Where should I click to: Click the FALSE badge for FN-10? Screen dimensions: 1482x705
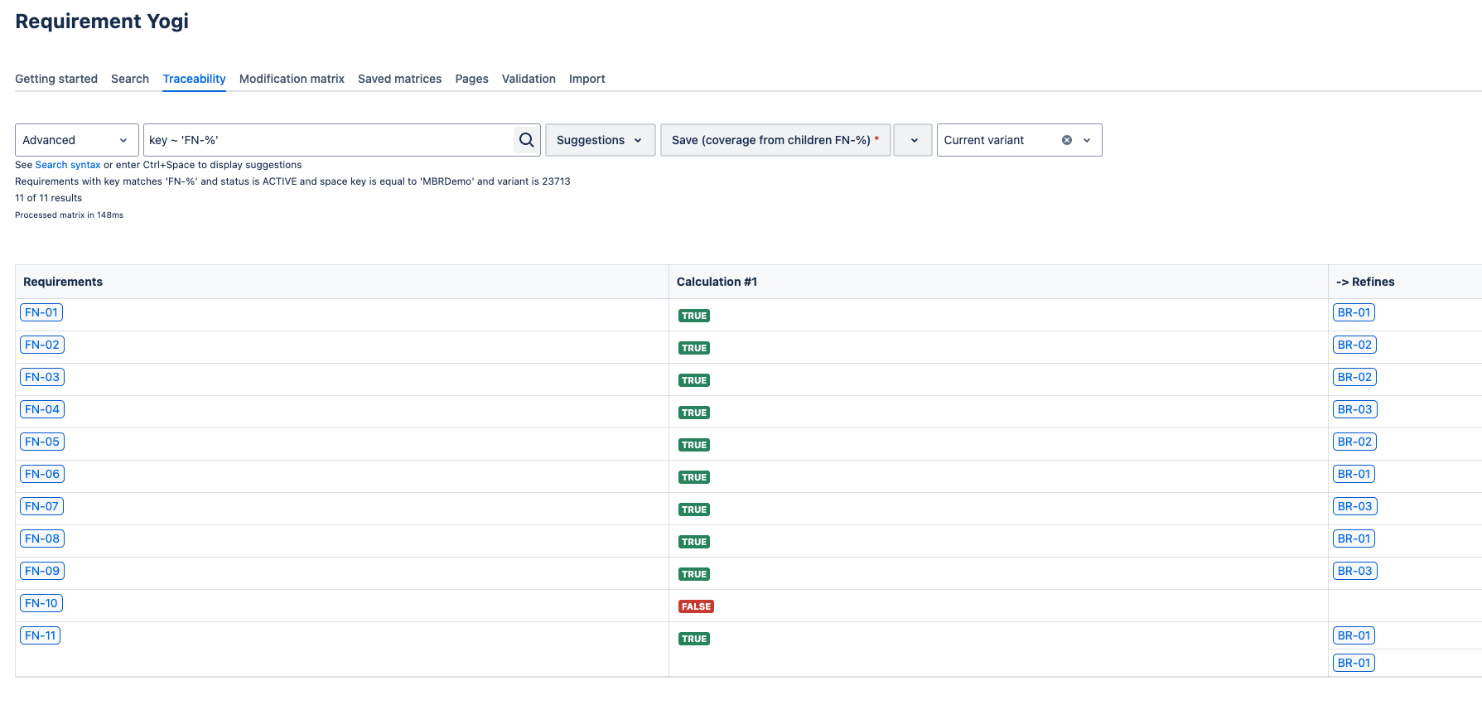(696, 606)
